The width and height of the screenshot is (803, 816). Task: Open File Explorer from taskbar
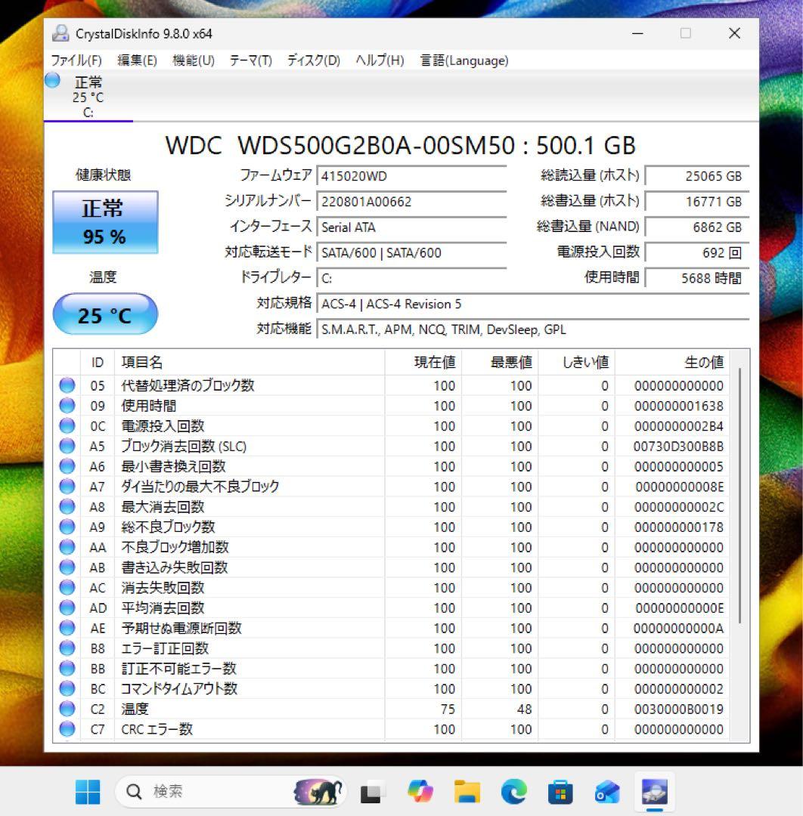tap(467, 792)
